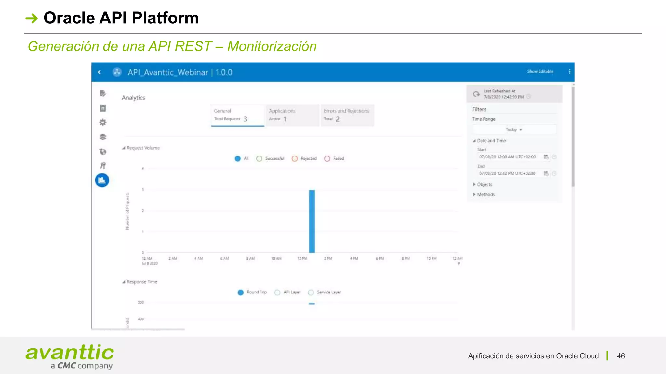Click the Analytics heading text
Image resolution: width=666 pixels, height=374 pixels.
tap(133, 98)
